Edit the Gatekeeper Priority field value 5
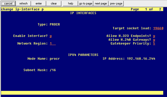 (x=154, y=44)
